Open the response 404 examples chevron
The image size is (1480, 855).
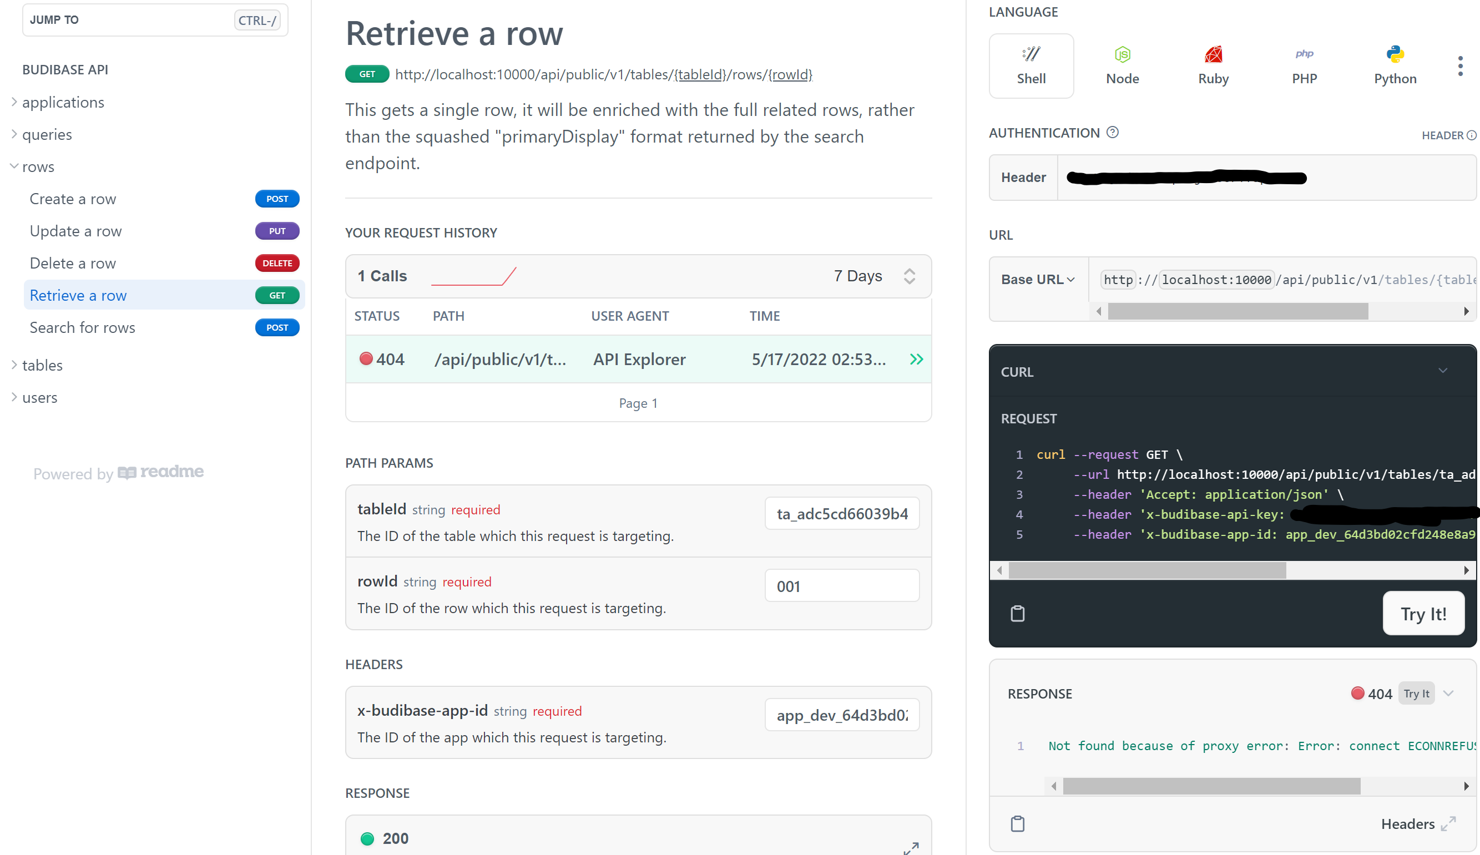1448,693
